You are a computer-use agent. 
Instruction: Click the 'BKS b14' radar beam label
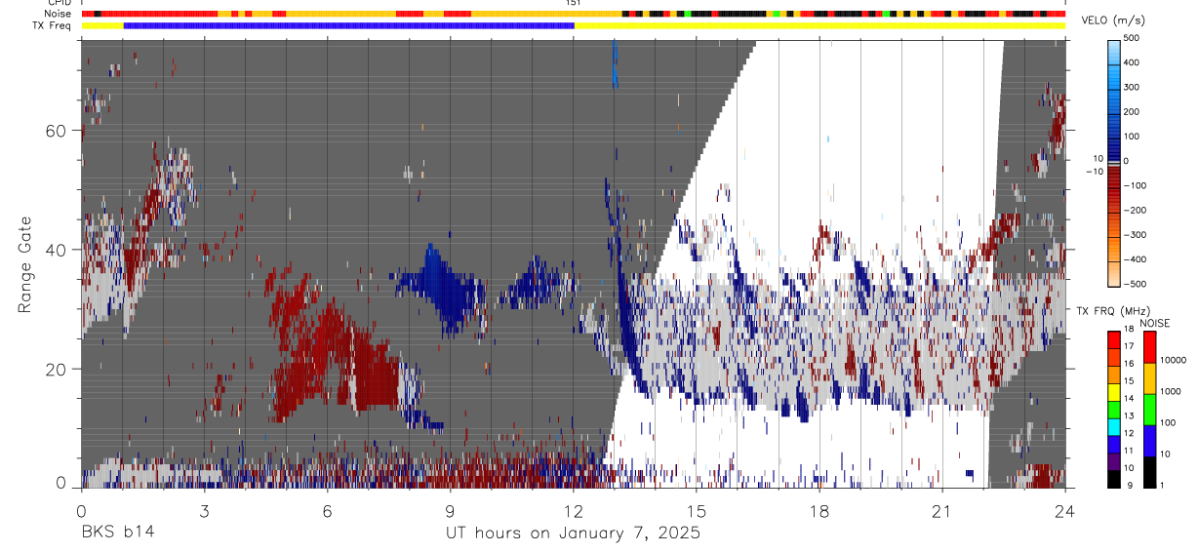tap(116, 533)
